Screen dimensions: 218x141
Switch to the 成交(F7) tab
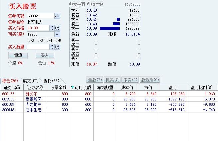coord(31,81)
